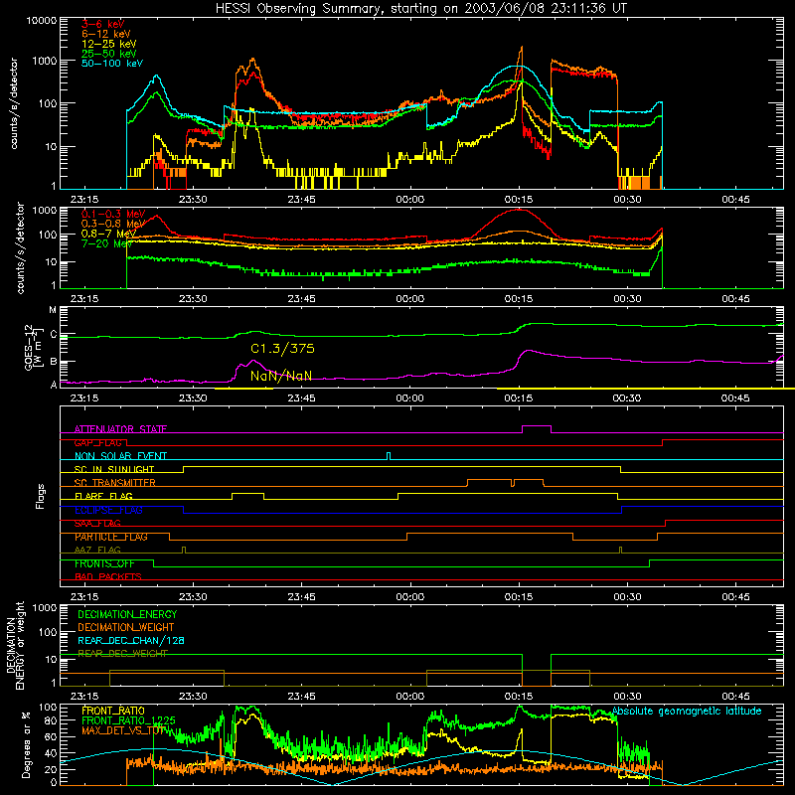Screen dimensions: 795x795
Task: Pick the cyan 50-100 keV legend label
Action: [112, 64]
